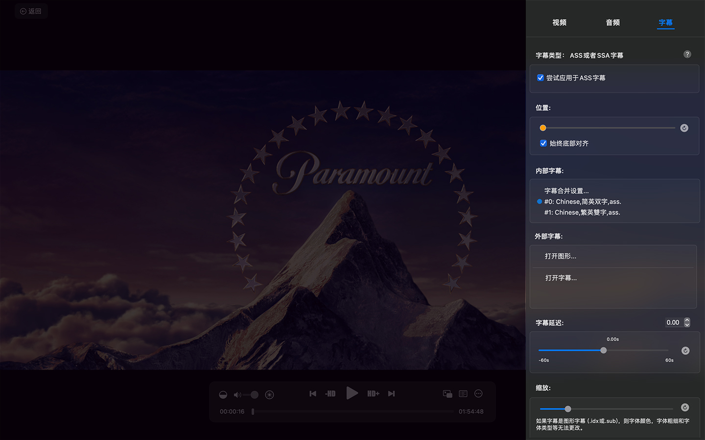Screen dimensions: 705x440
Task: Open the playlist panel icon
Action: [x=463, y=394]
